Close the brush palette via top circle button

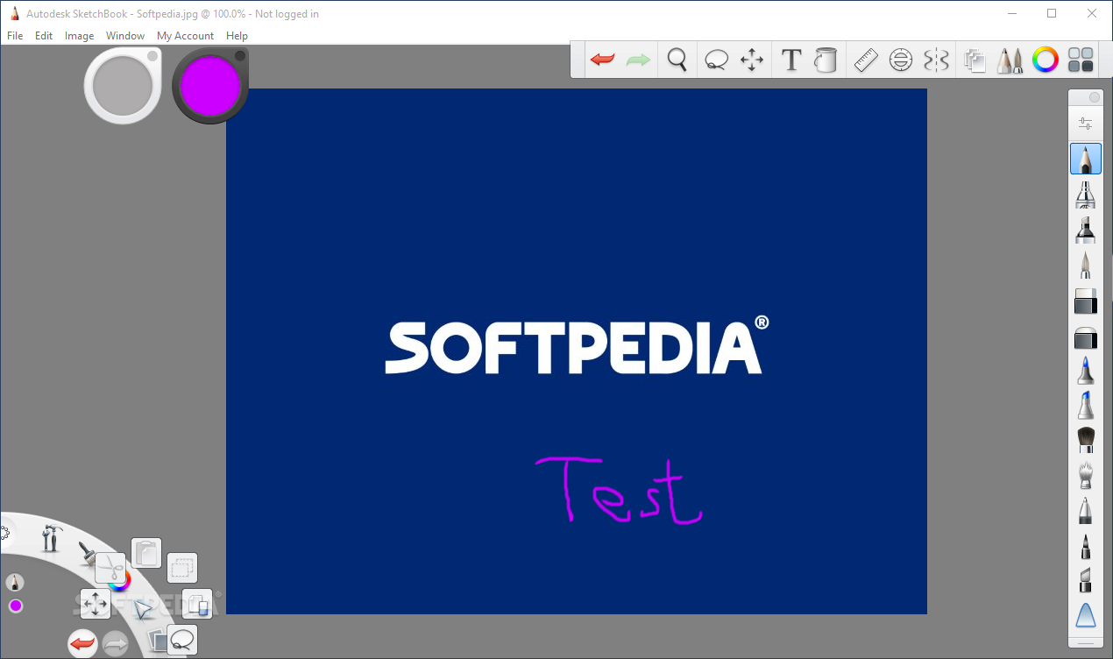[x=1094, y=98]
